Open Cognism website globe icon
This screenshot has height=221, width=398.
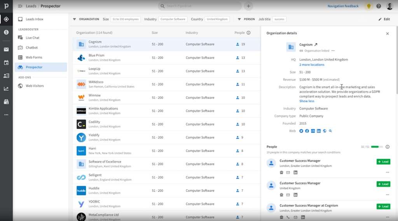(x=325, y=131)
